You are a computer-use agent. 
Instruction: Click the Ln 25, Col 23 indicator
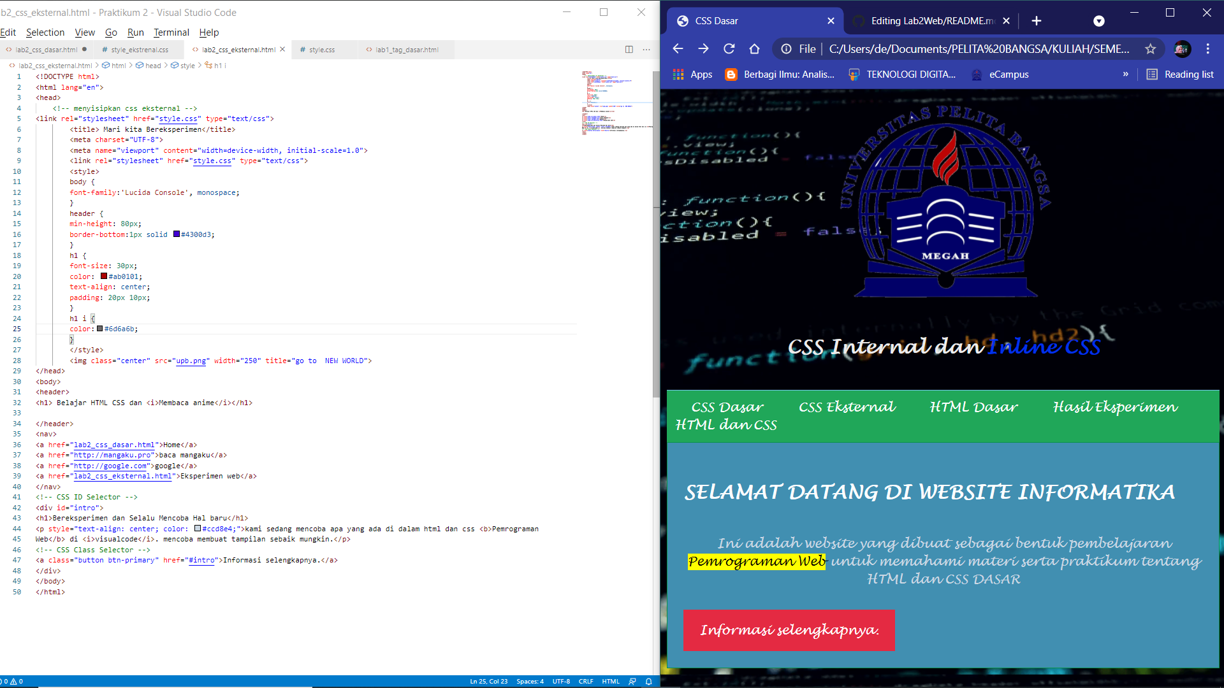point(488,681)
